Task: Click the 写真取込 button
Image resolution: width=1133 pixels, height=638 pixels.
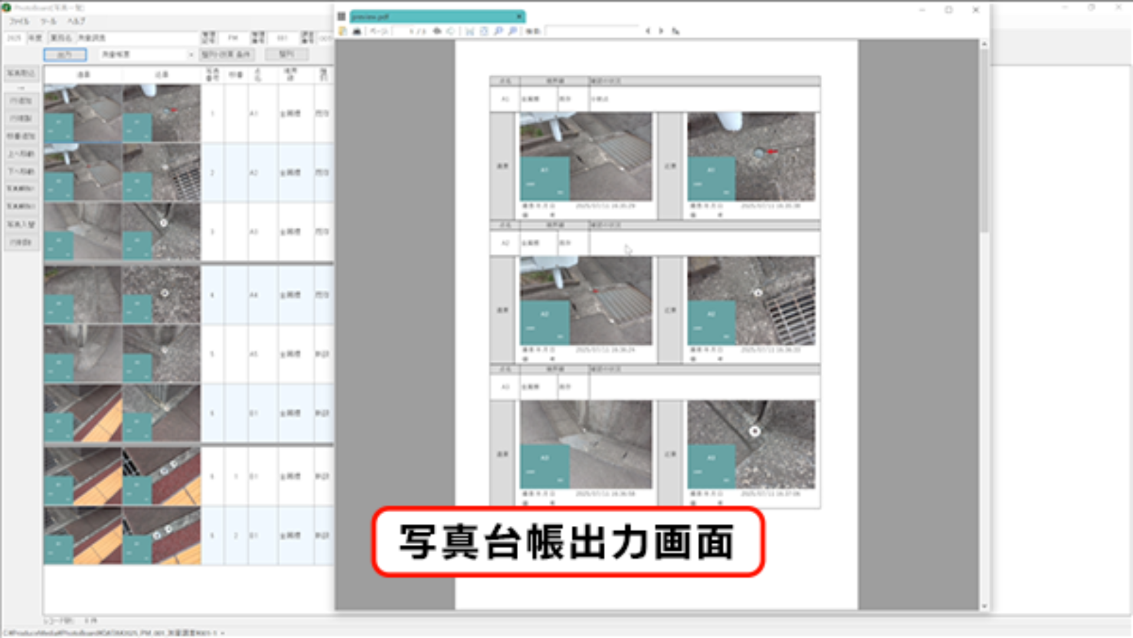Action: click(21, 73)
